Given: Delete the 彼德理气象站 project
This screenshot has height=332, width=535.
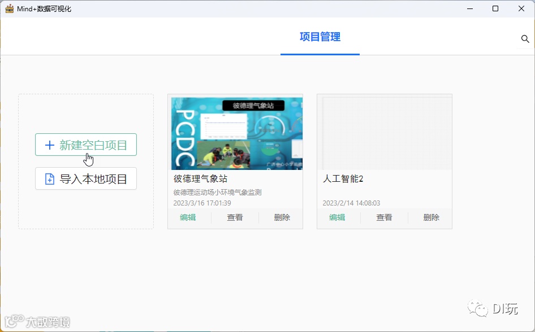Looking at the screenshot, I should point(282,217).
